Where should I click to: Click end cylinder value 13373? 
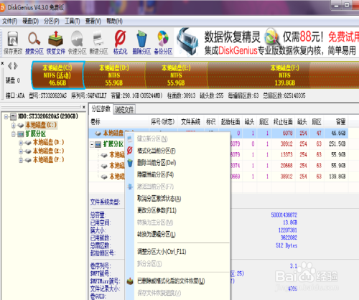pyautogui.click(x=286, y=155)
